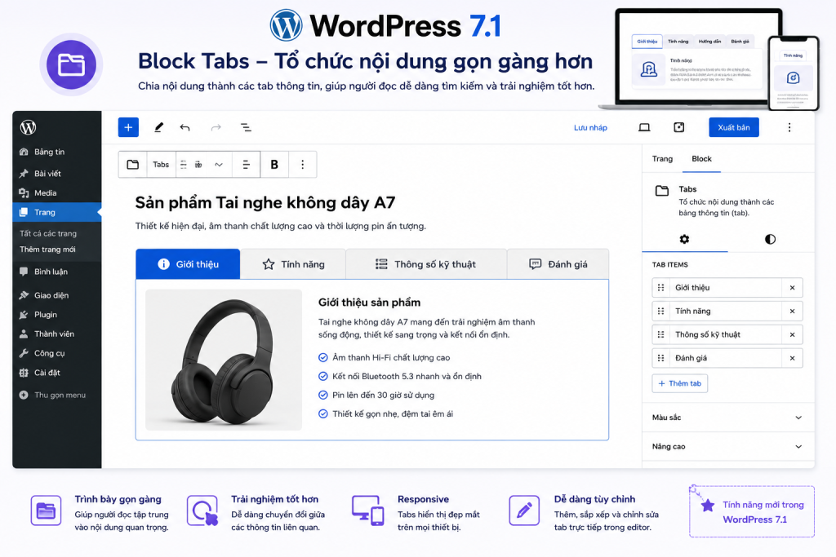This screenshot has height=557, width=836.
Task: Open Tất cả các trang submenu
Action: (x=48, y=233)
